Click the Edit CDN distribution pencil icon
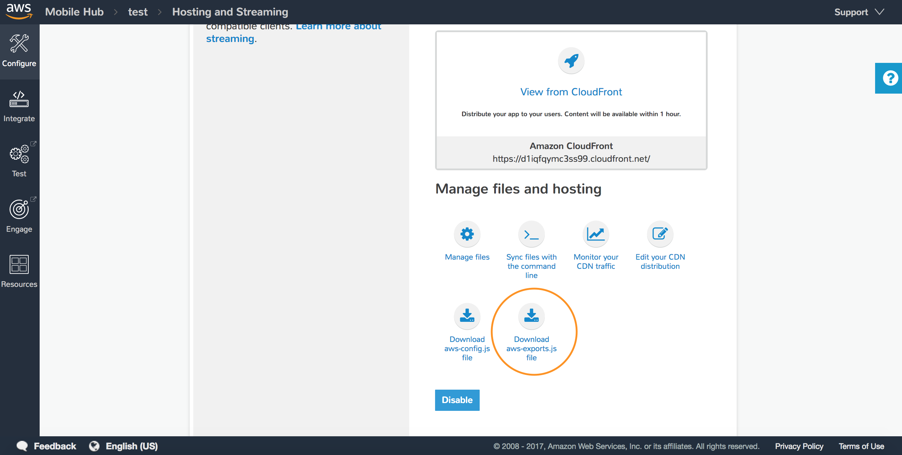This screenshot has height=455, width=902. [x=660, y=234]
